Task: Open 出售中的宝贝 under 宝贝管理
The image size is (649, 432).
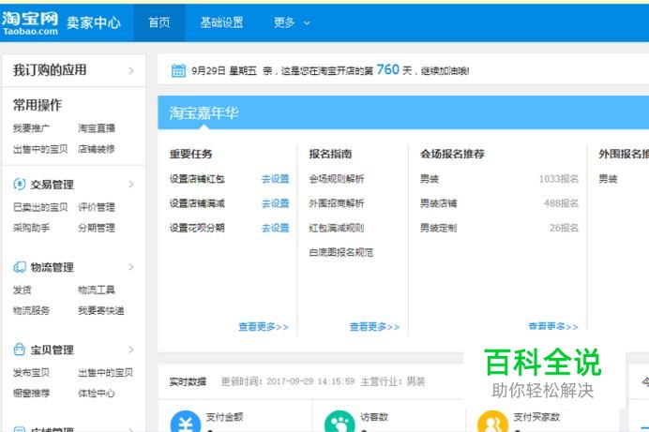Action: point(106,372)
